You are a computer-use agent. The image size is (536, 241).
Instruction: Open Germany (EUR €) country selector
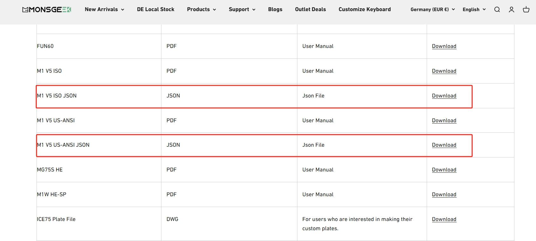[433, 10]
